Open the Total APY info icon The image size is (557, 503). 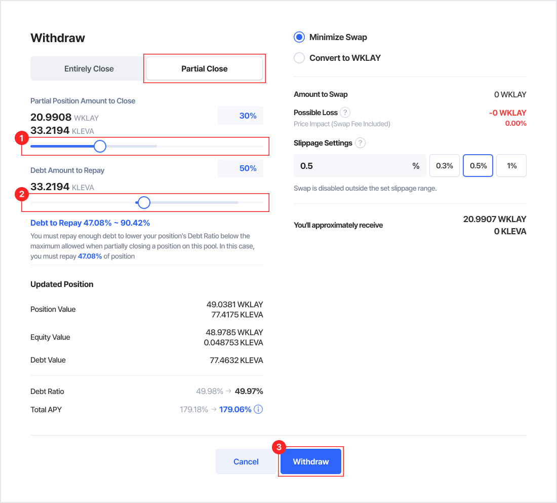click(258, 409)
